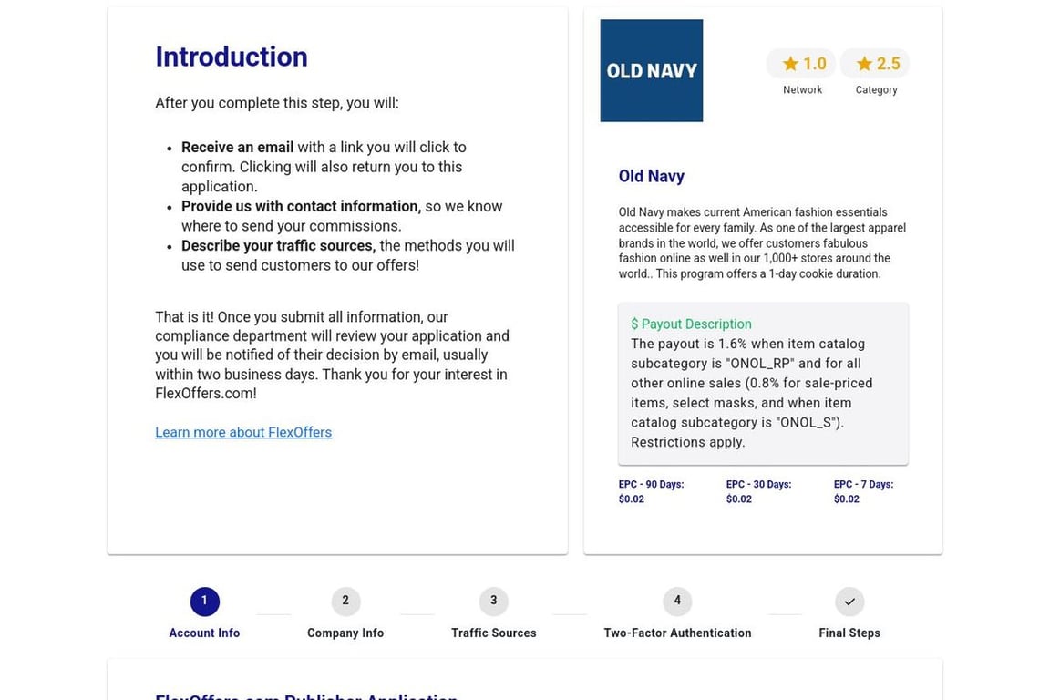
Task: Click the Old Navy program title
Action: 651,176
